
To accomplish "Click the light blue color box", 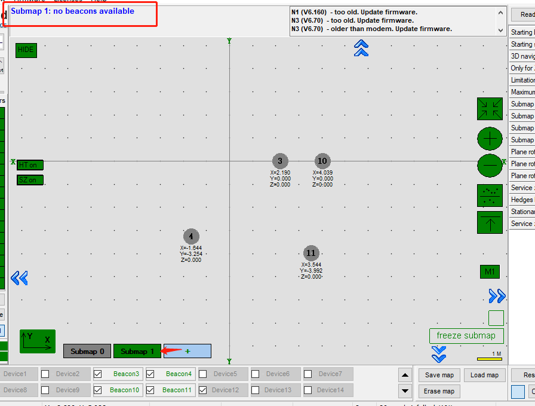I will (x=518, y=392).
